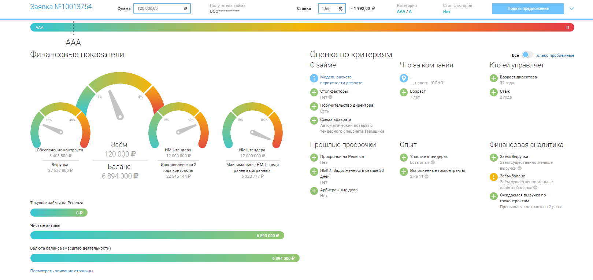Image resolution: width=593 pixels, height=280 pixels.
Task: Click the value 6 323 777
Action: (252, 176)
